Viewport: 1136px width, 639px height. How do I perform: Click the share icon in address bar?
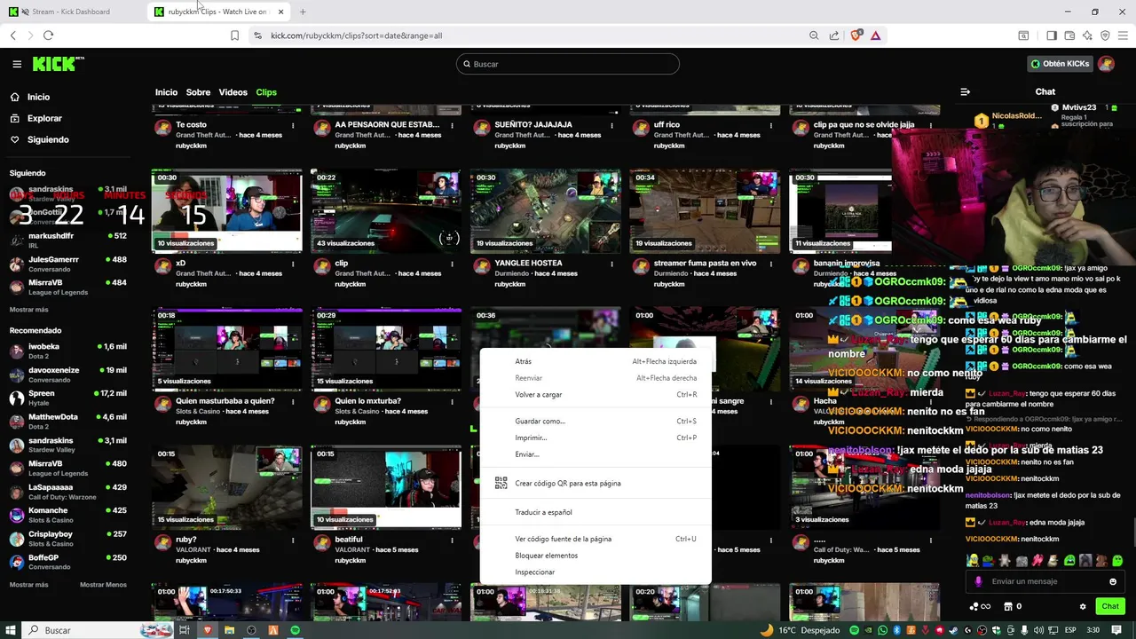(x=834, y=35)
